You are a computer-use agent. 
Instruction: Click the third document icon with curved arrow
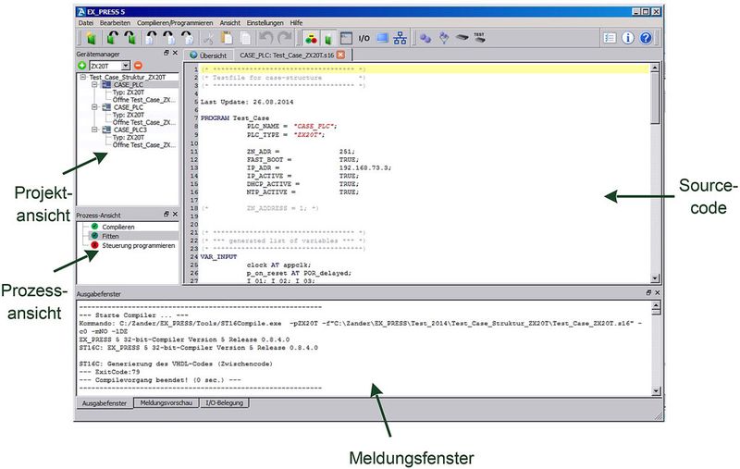point(187,38)
